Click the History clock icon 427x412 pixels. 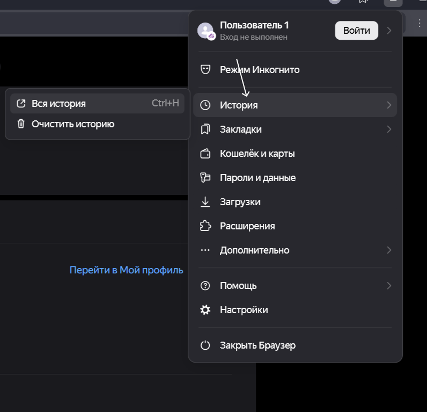[205, 105]
